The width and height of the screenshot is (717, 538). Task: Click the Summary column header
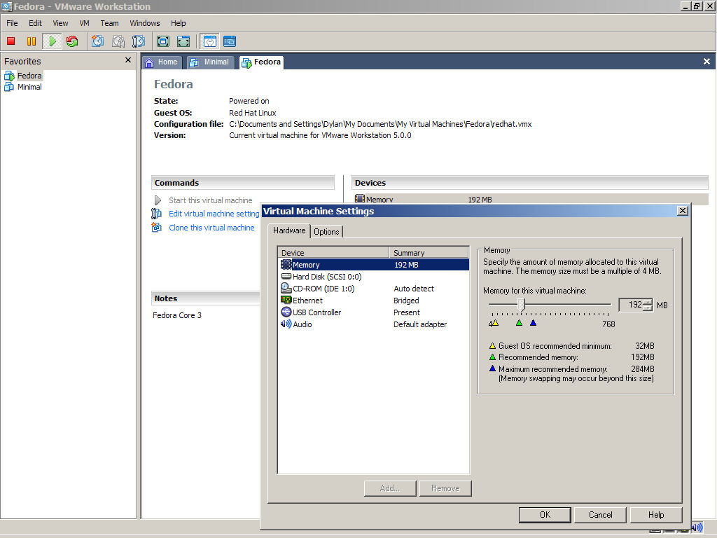point(429,252)
